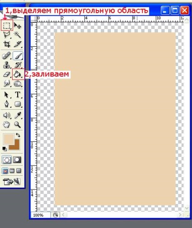Enable Full Screen Mode with menu bar

tap(12, 171)
